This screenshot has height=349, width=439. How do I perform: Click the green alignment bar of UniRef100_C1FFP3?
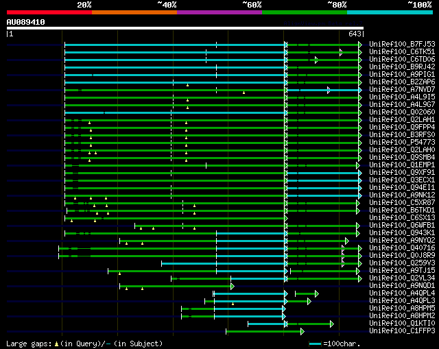[263, 332]
